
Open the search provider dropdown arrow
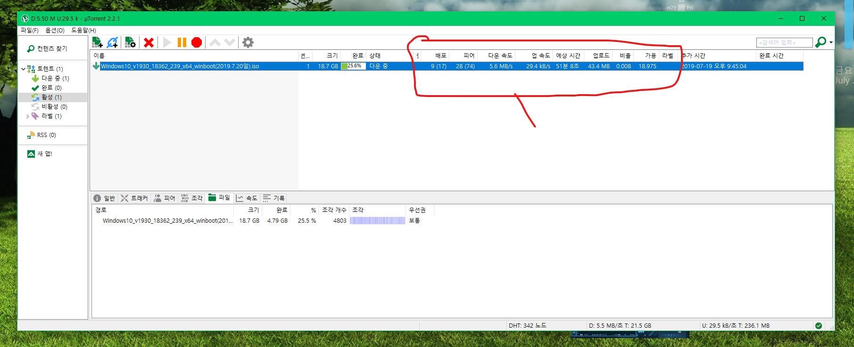point(831,42)
